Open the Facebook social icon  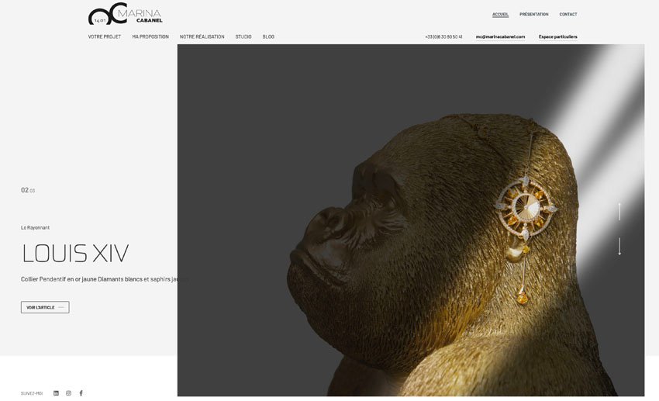point(81,393)
